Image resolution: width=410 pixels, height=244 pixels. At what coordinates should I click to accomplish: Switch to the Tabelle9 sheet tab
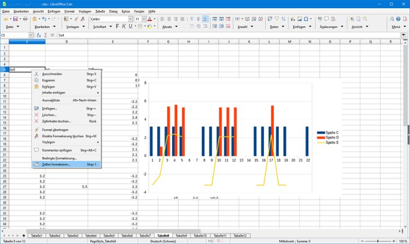[181, 236]
